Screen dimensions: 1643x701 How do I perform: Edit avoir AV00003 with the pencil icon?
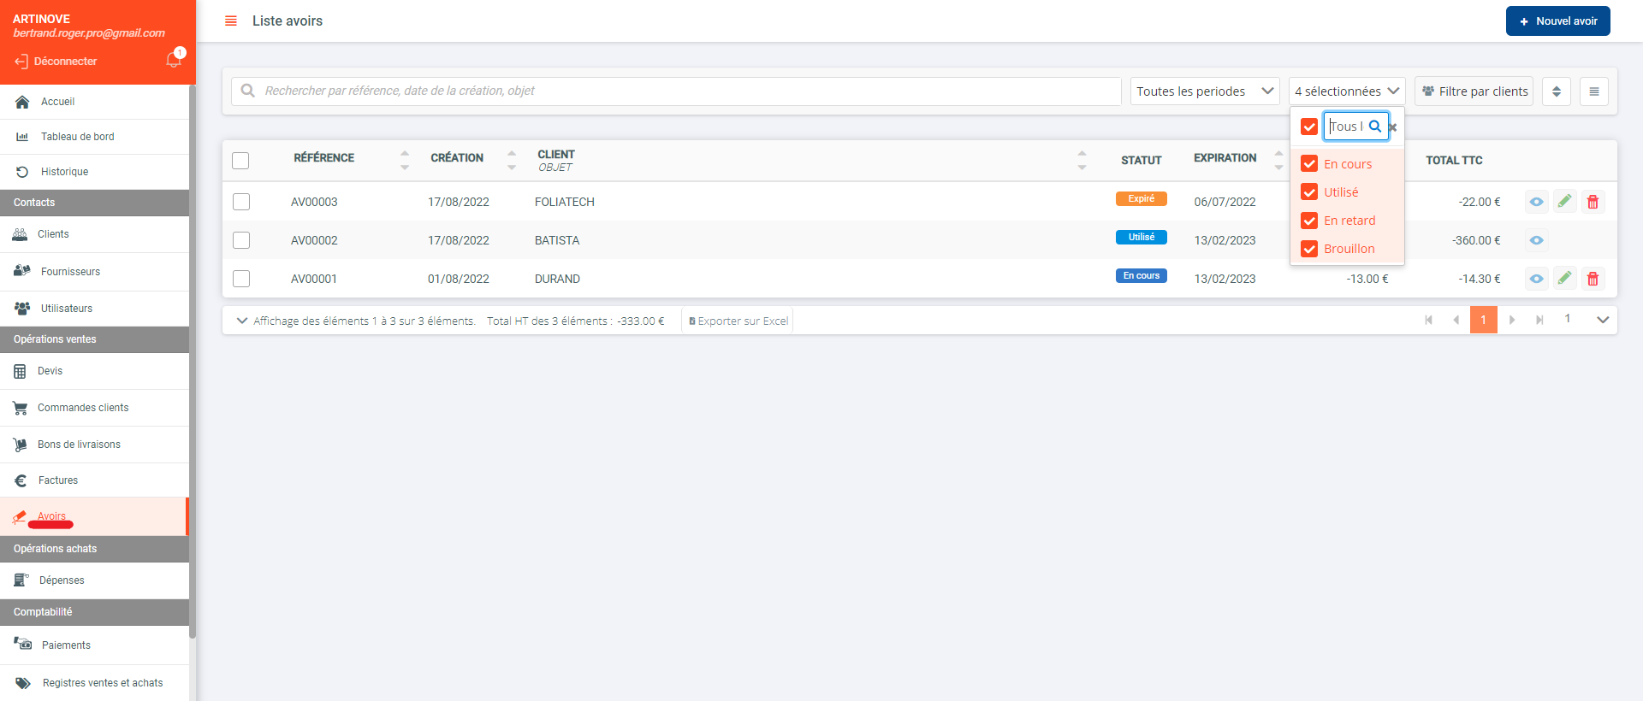click(1564, 202)
